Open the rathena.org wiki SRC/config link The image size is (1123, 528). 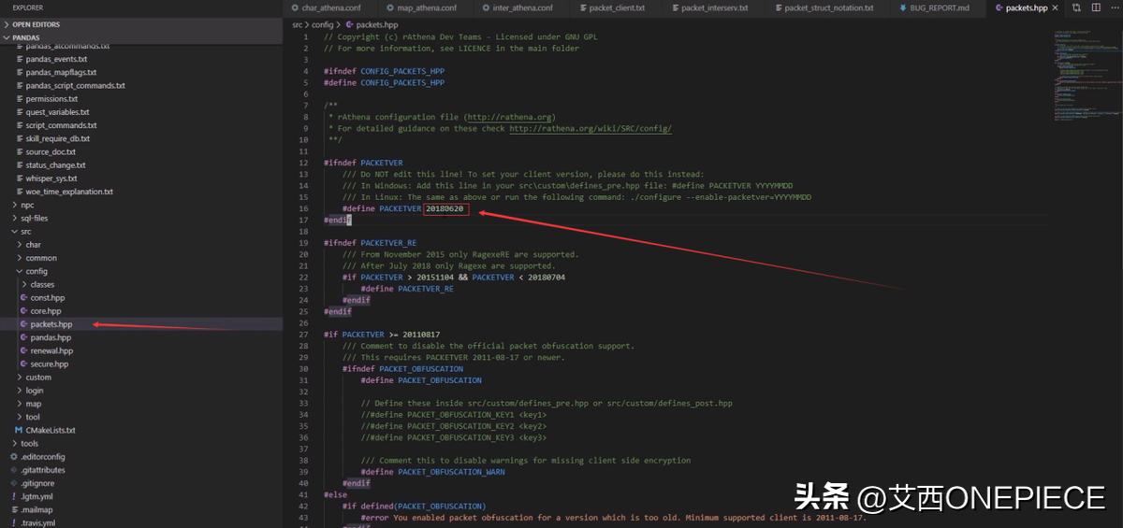590,129
